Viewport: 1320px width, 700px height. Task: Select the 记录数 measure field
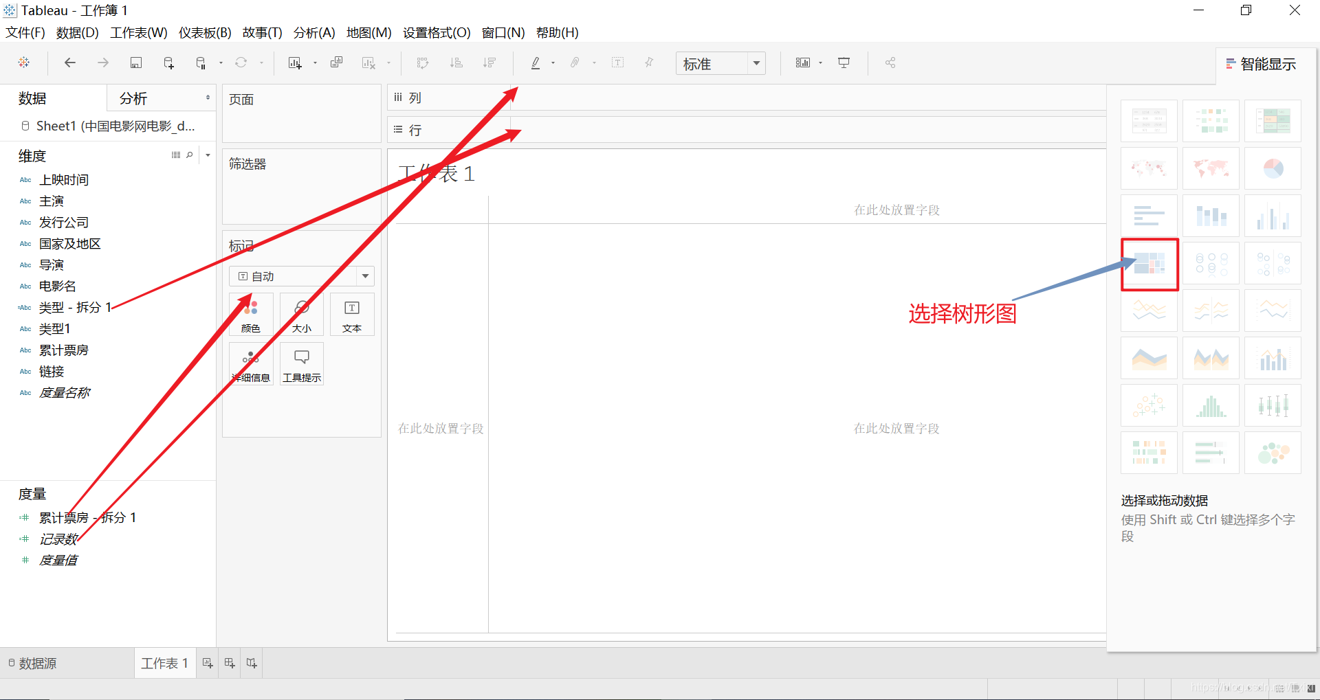click(58, 539)
